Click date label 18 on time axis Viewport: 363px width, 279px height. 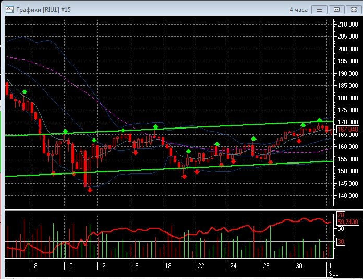coord(168,266)
